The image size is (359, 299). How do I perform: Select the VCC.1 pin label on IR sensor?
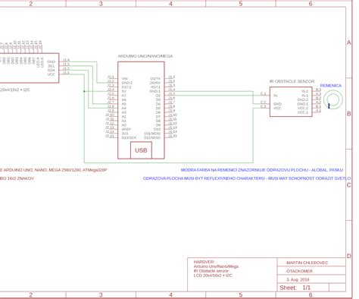click(x=303, y=112)
